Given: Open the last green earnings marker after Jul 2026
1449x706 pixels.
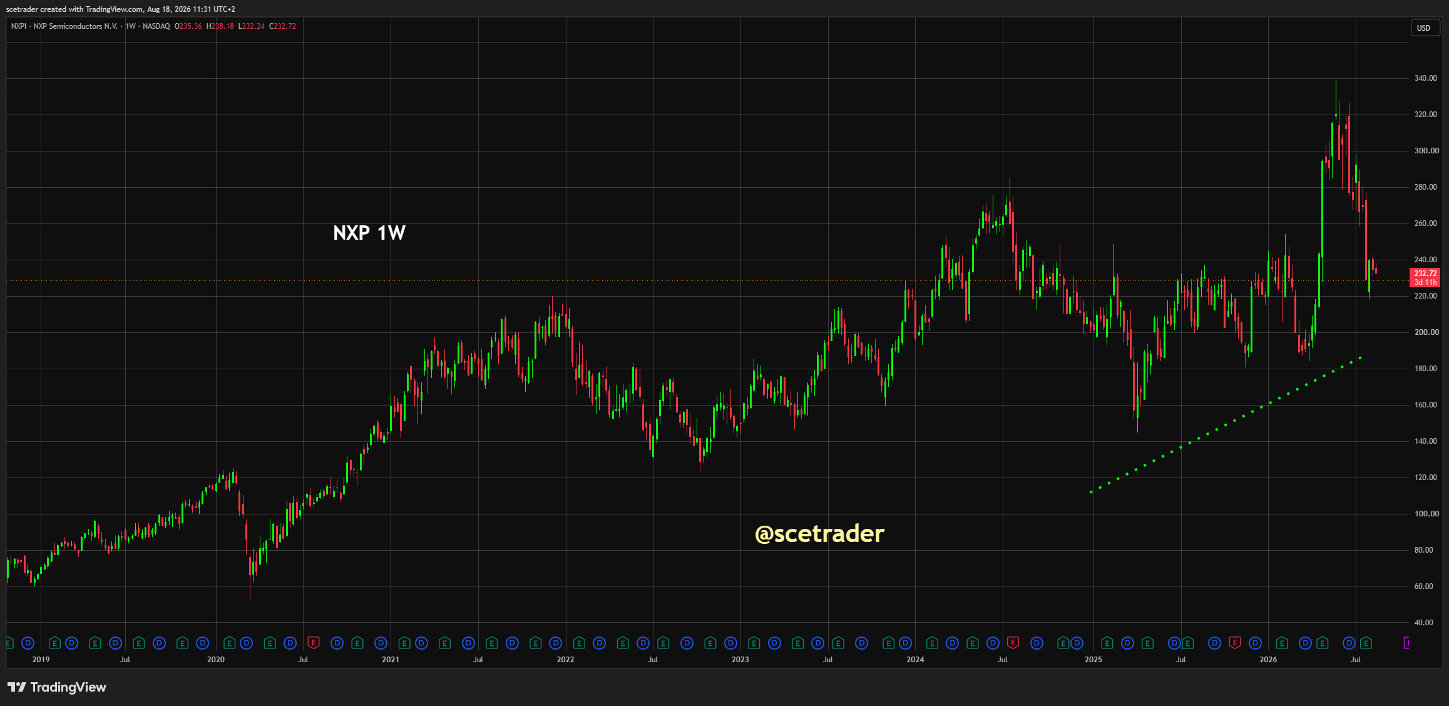Looking at the screenshot, I should (1366, 642).
